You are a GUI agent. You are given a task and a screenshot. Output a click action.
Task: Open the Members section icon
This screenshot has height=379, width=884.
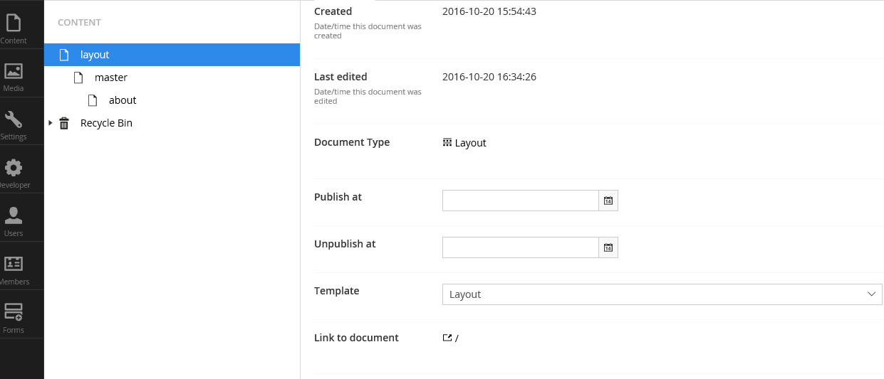(x=14, y=264)
